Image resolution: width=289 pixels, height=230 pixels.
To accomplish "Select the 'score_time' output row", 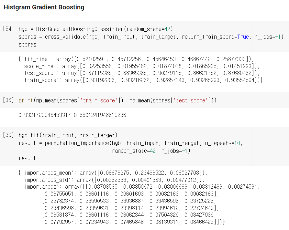I will pyautogui.click(x=140, y=66).
